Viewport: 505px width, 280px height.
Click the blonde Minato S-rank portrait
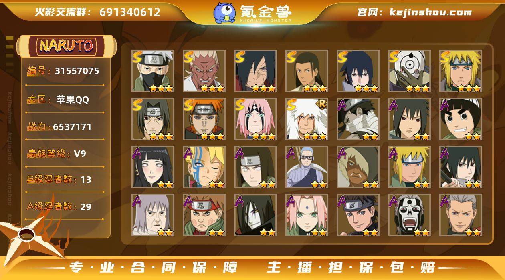(x=461, y=71)
